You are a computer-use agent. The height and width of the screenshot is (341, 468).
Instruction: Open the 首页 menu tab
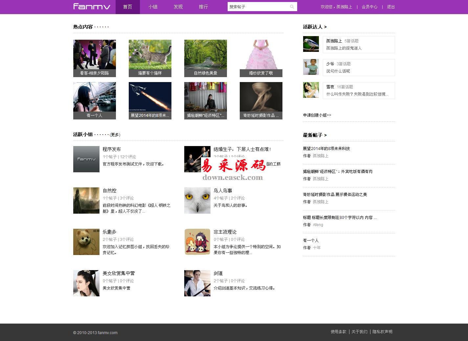(127, 7)
